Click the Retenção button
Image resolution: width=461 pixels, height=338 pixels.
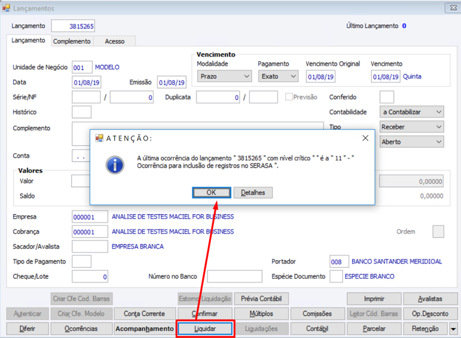click(x=425, y=329)
